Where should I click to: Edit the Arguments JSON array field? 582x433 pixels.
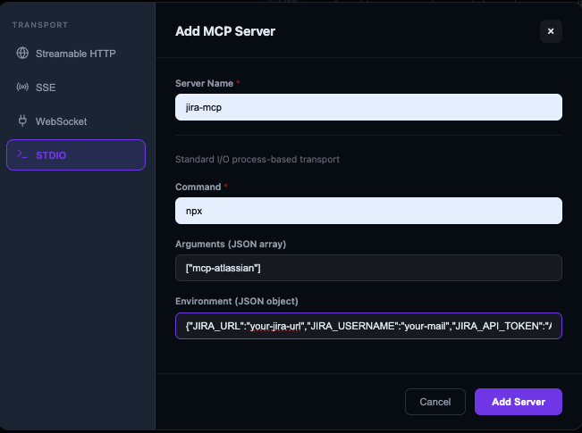click(368, 268)
